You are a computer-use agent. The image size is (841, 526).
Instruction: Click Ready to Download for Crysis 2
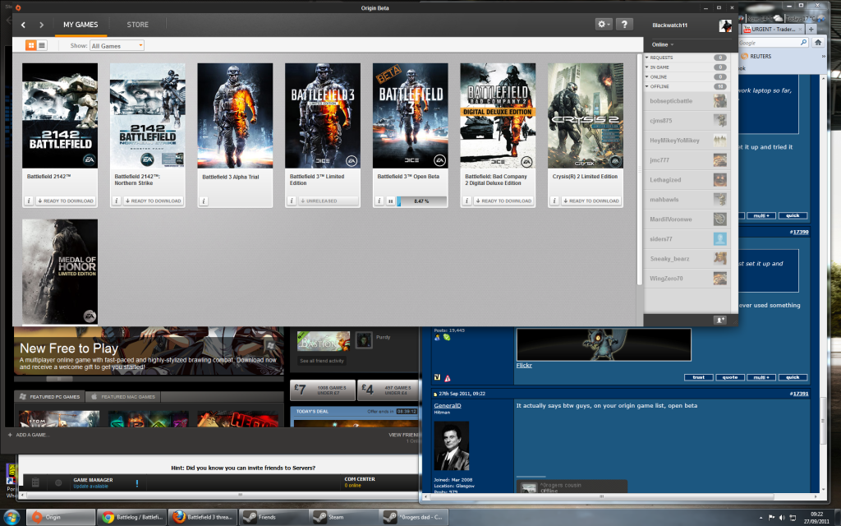(591, 201)
